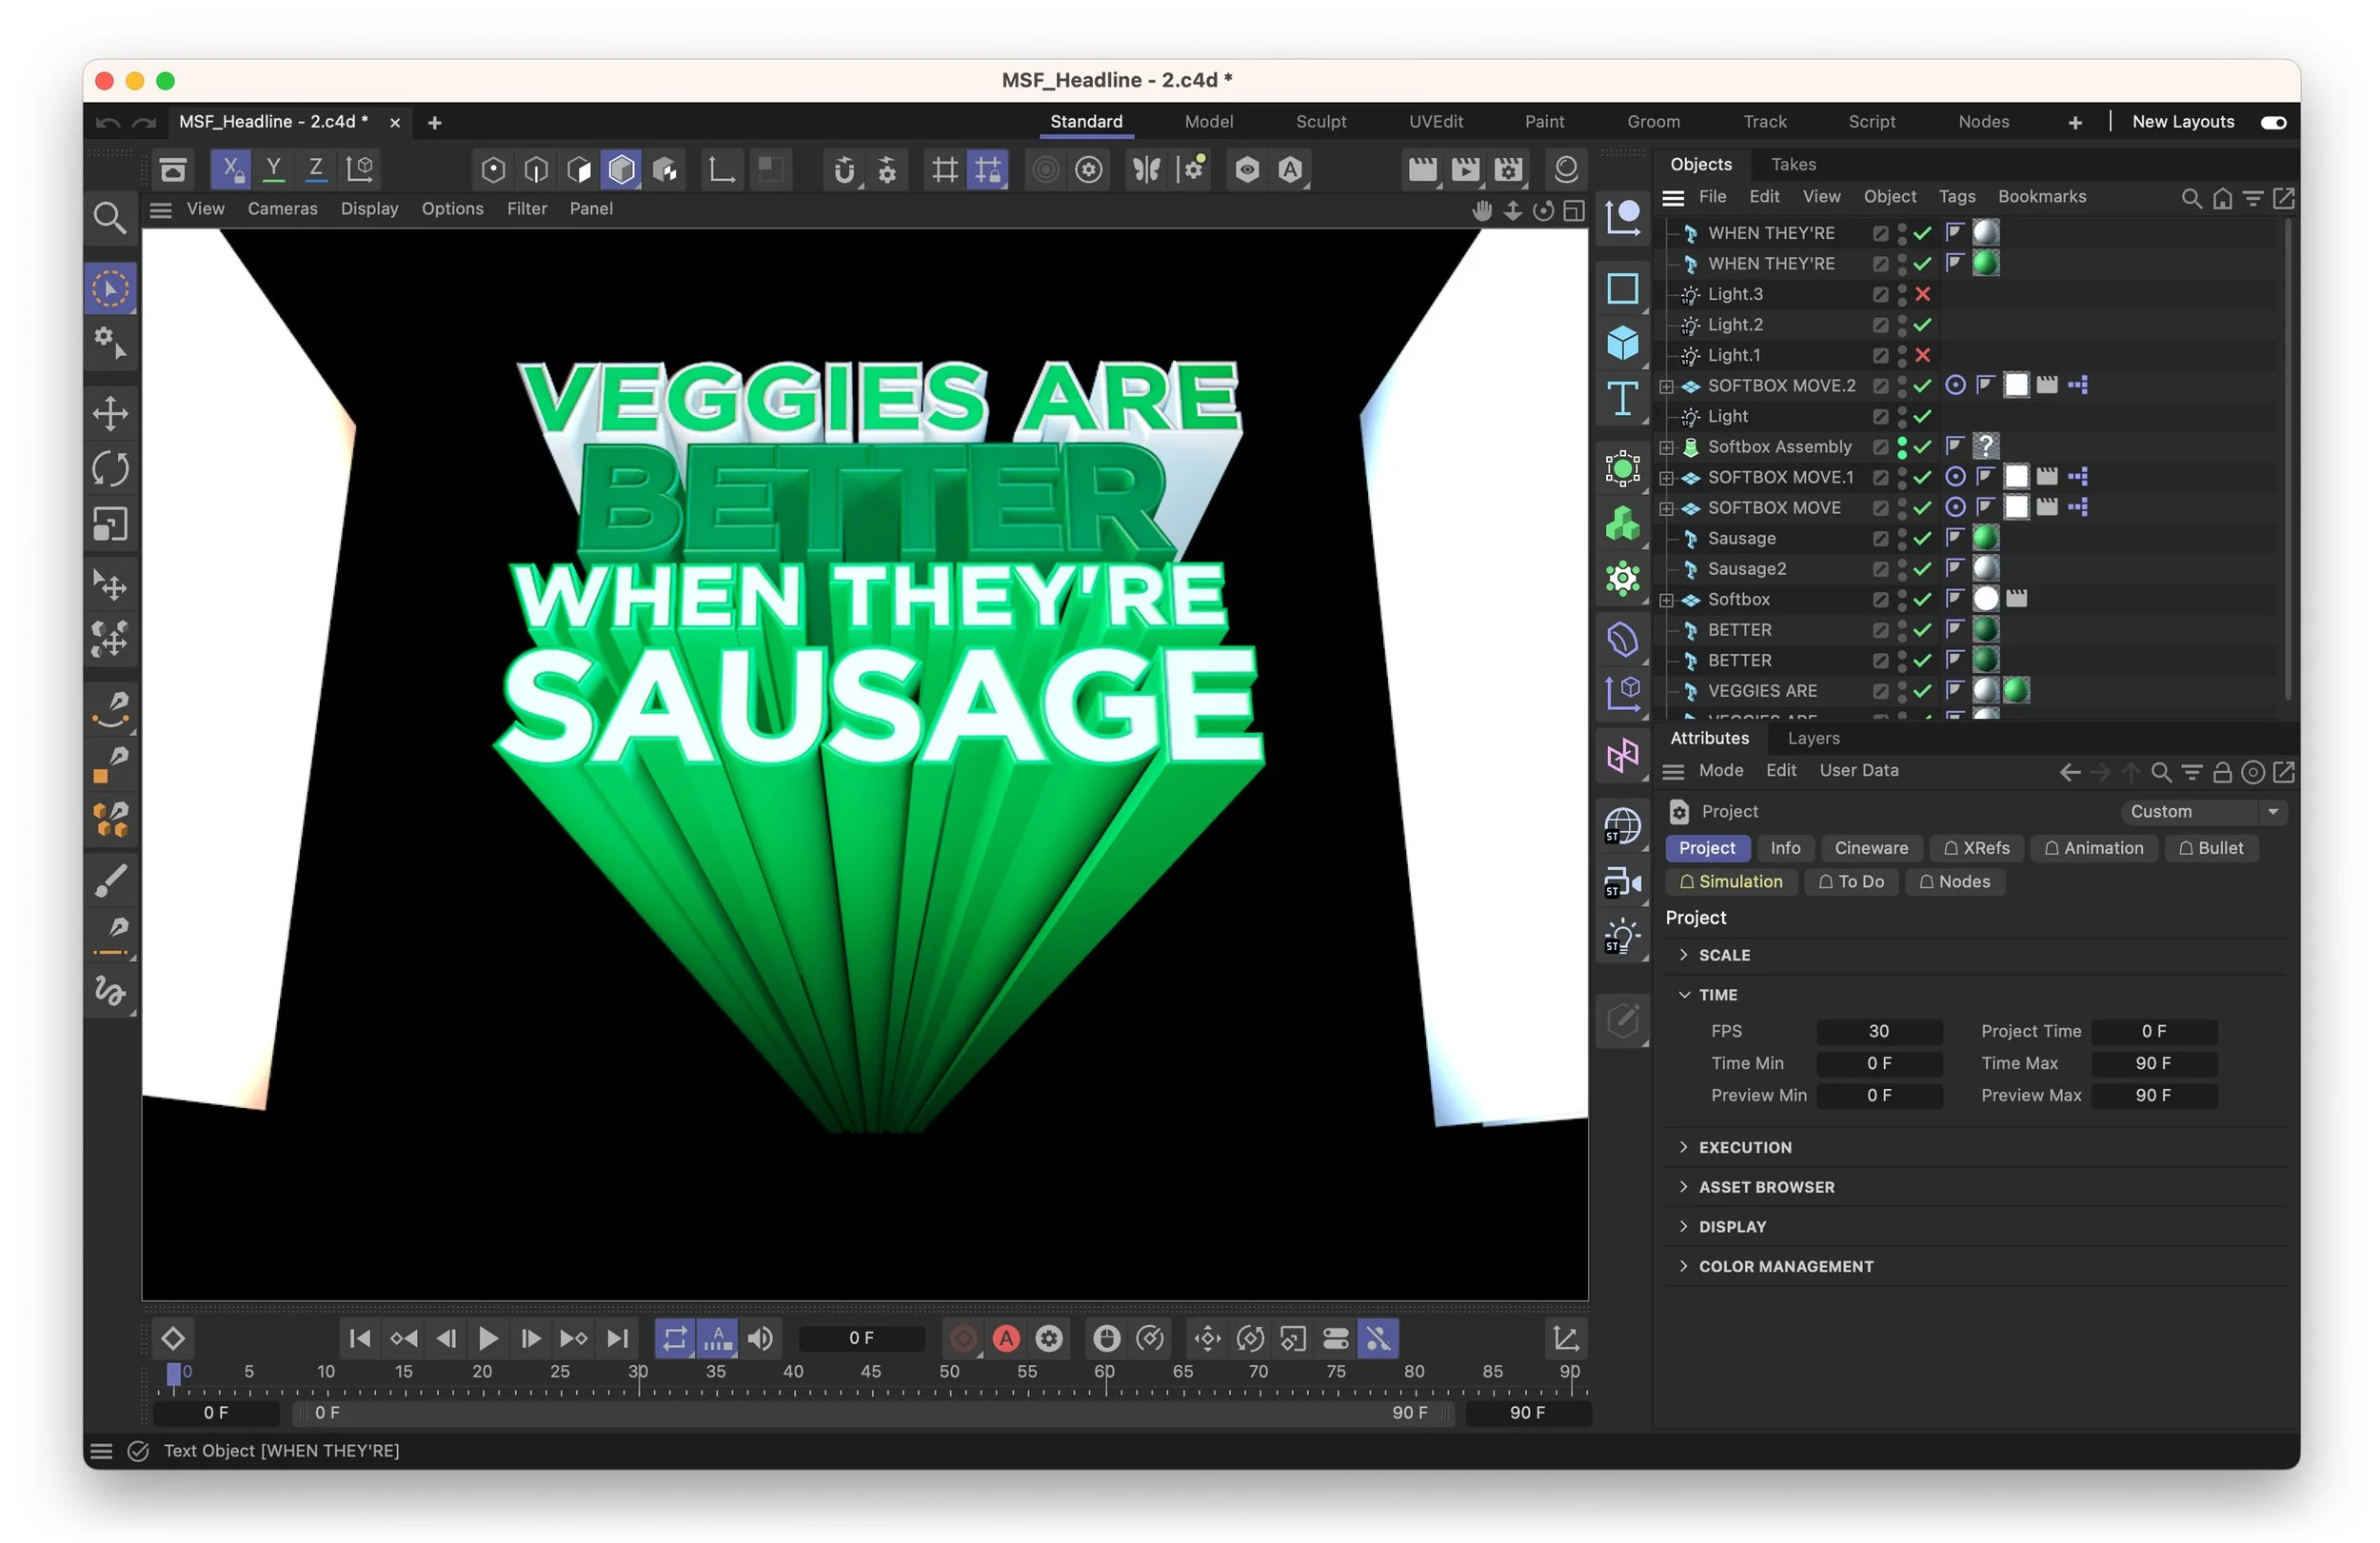
Task: Switch to the Sculpt layout tab
Action: (x=1320, y=122)
